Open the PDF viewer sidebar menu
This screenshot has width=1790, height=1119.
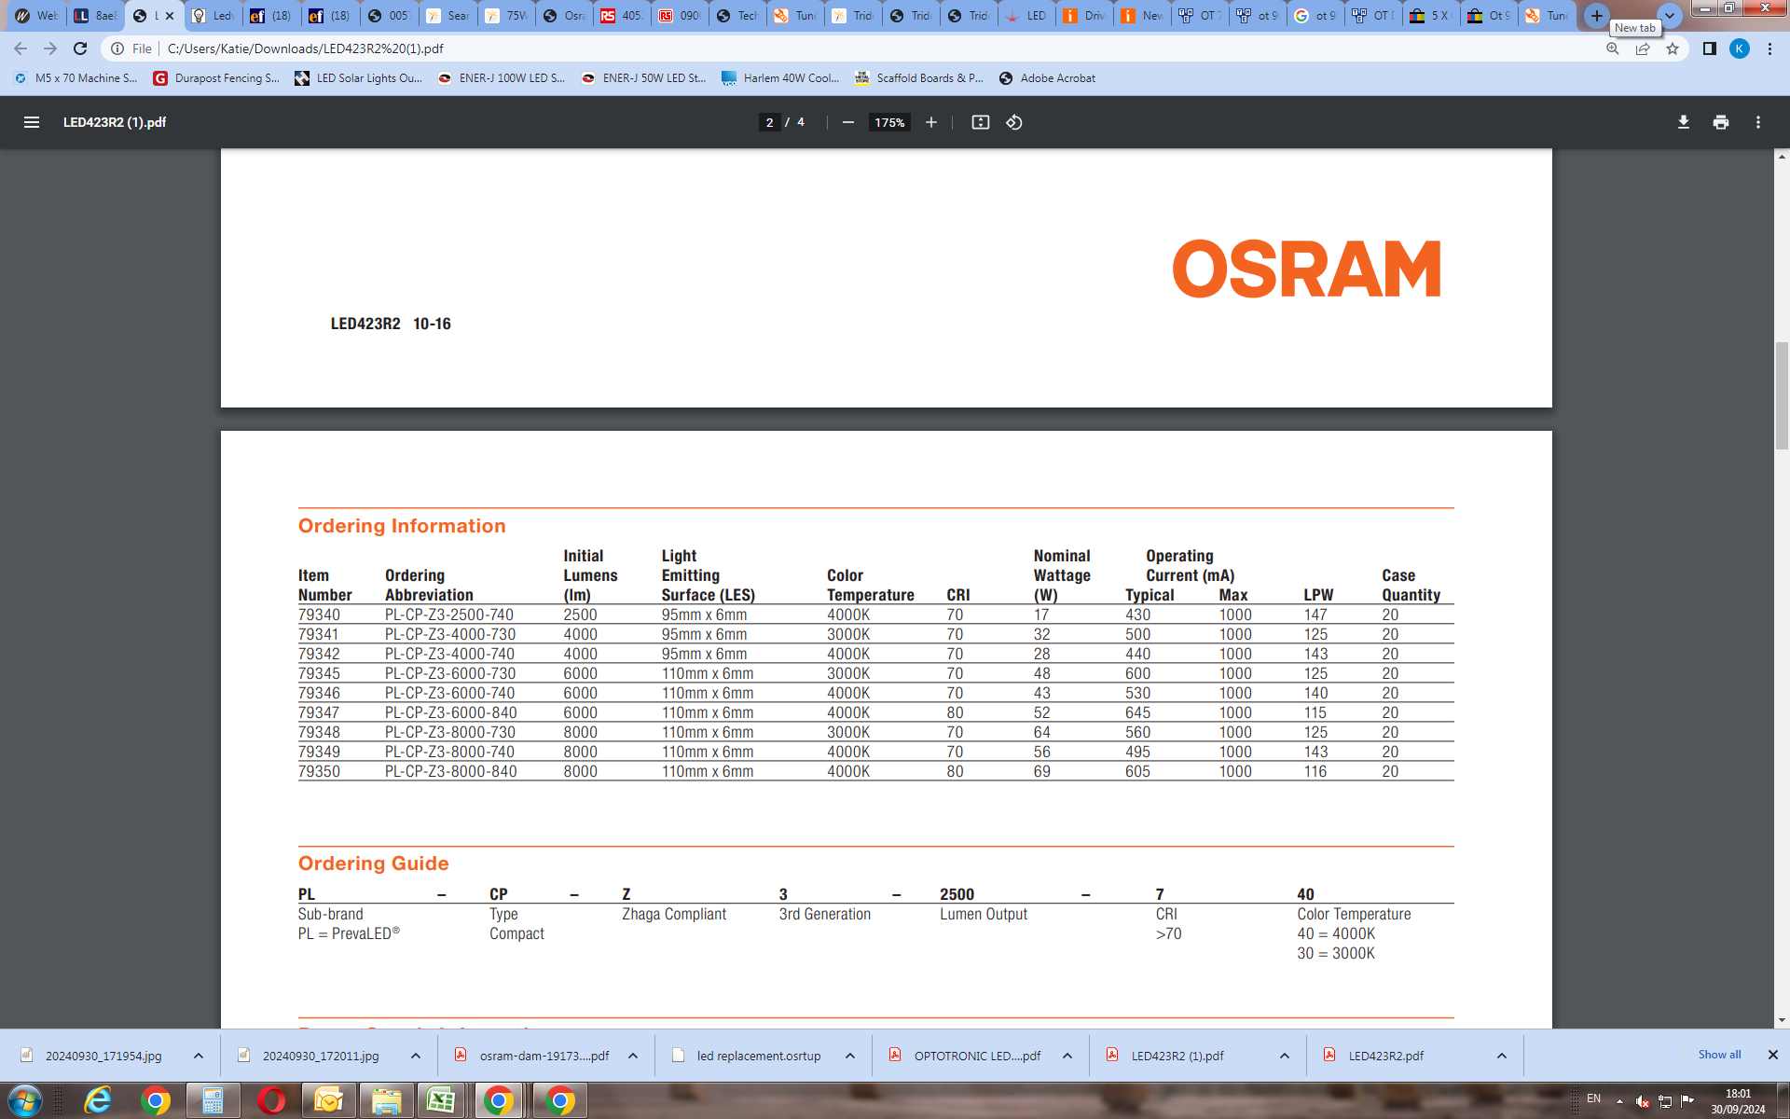pos(32,122)
